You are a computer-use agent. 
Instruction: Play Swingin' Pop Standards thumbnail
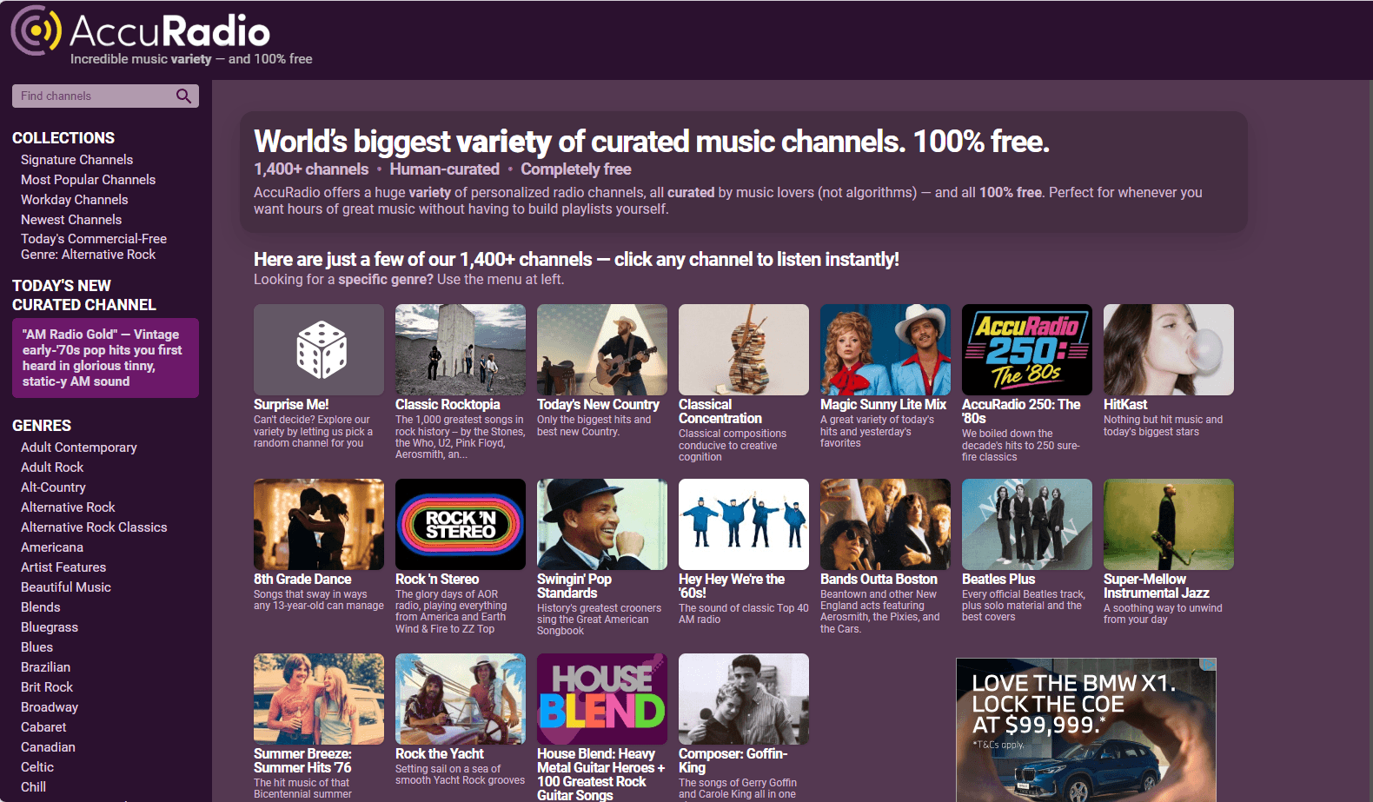tap(602, 524)
